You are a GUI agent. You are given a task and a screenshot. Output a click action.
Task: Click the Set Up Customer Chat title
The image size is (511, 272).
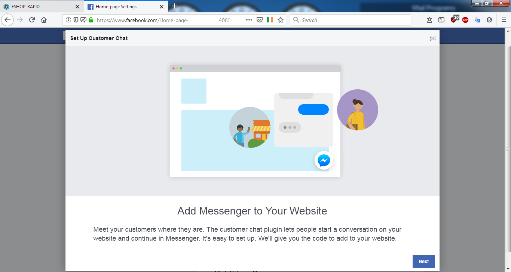[99, 38]
